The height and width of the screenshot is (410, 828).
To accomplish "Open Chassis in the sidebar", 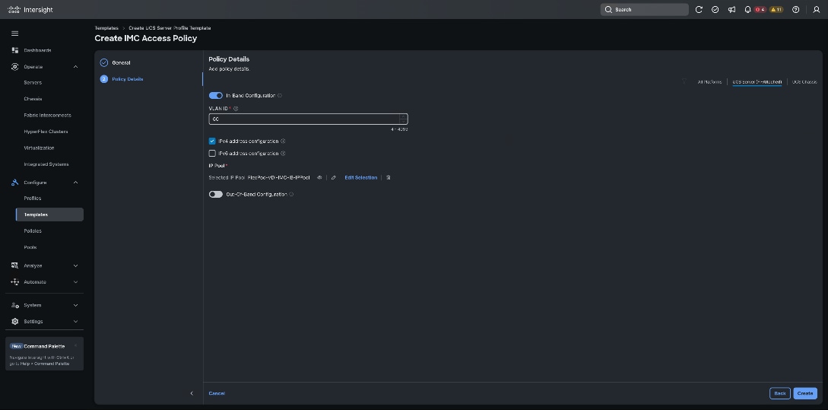I will pyautogui.click(x=33, y=99).
